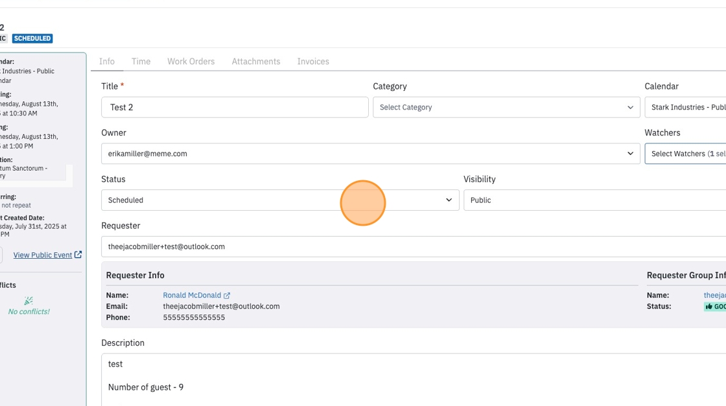Open the Select Watchers dropdown
Viewport: 726px width, 406px height.
tap(685, 154)
